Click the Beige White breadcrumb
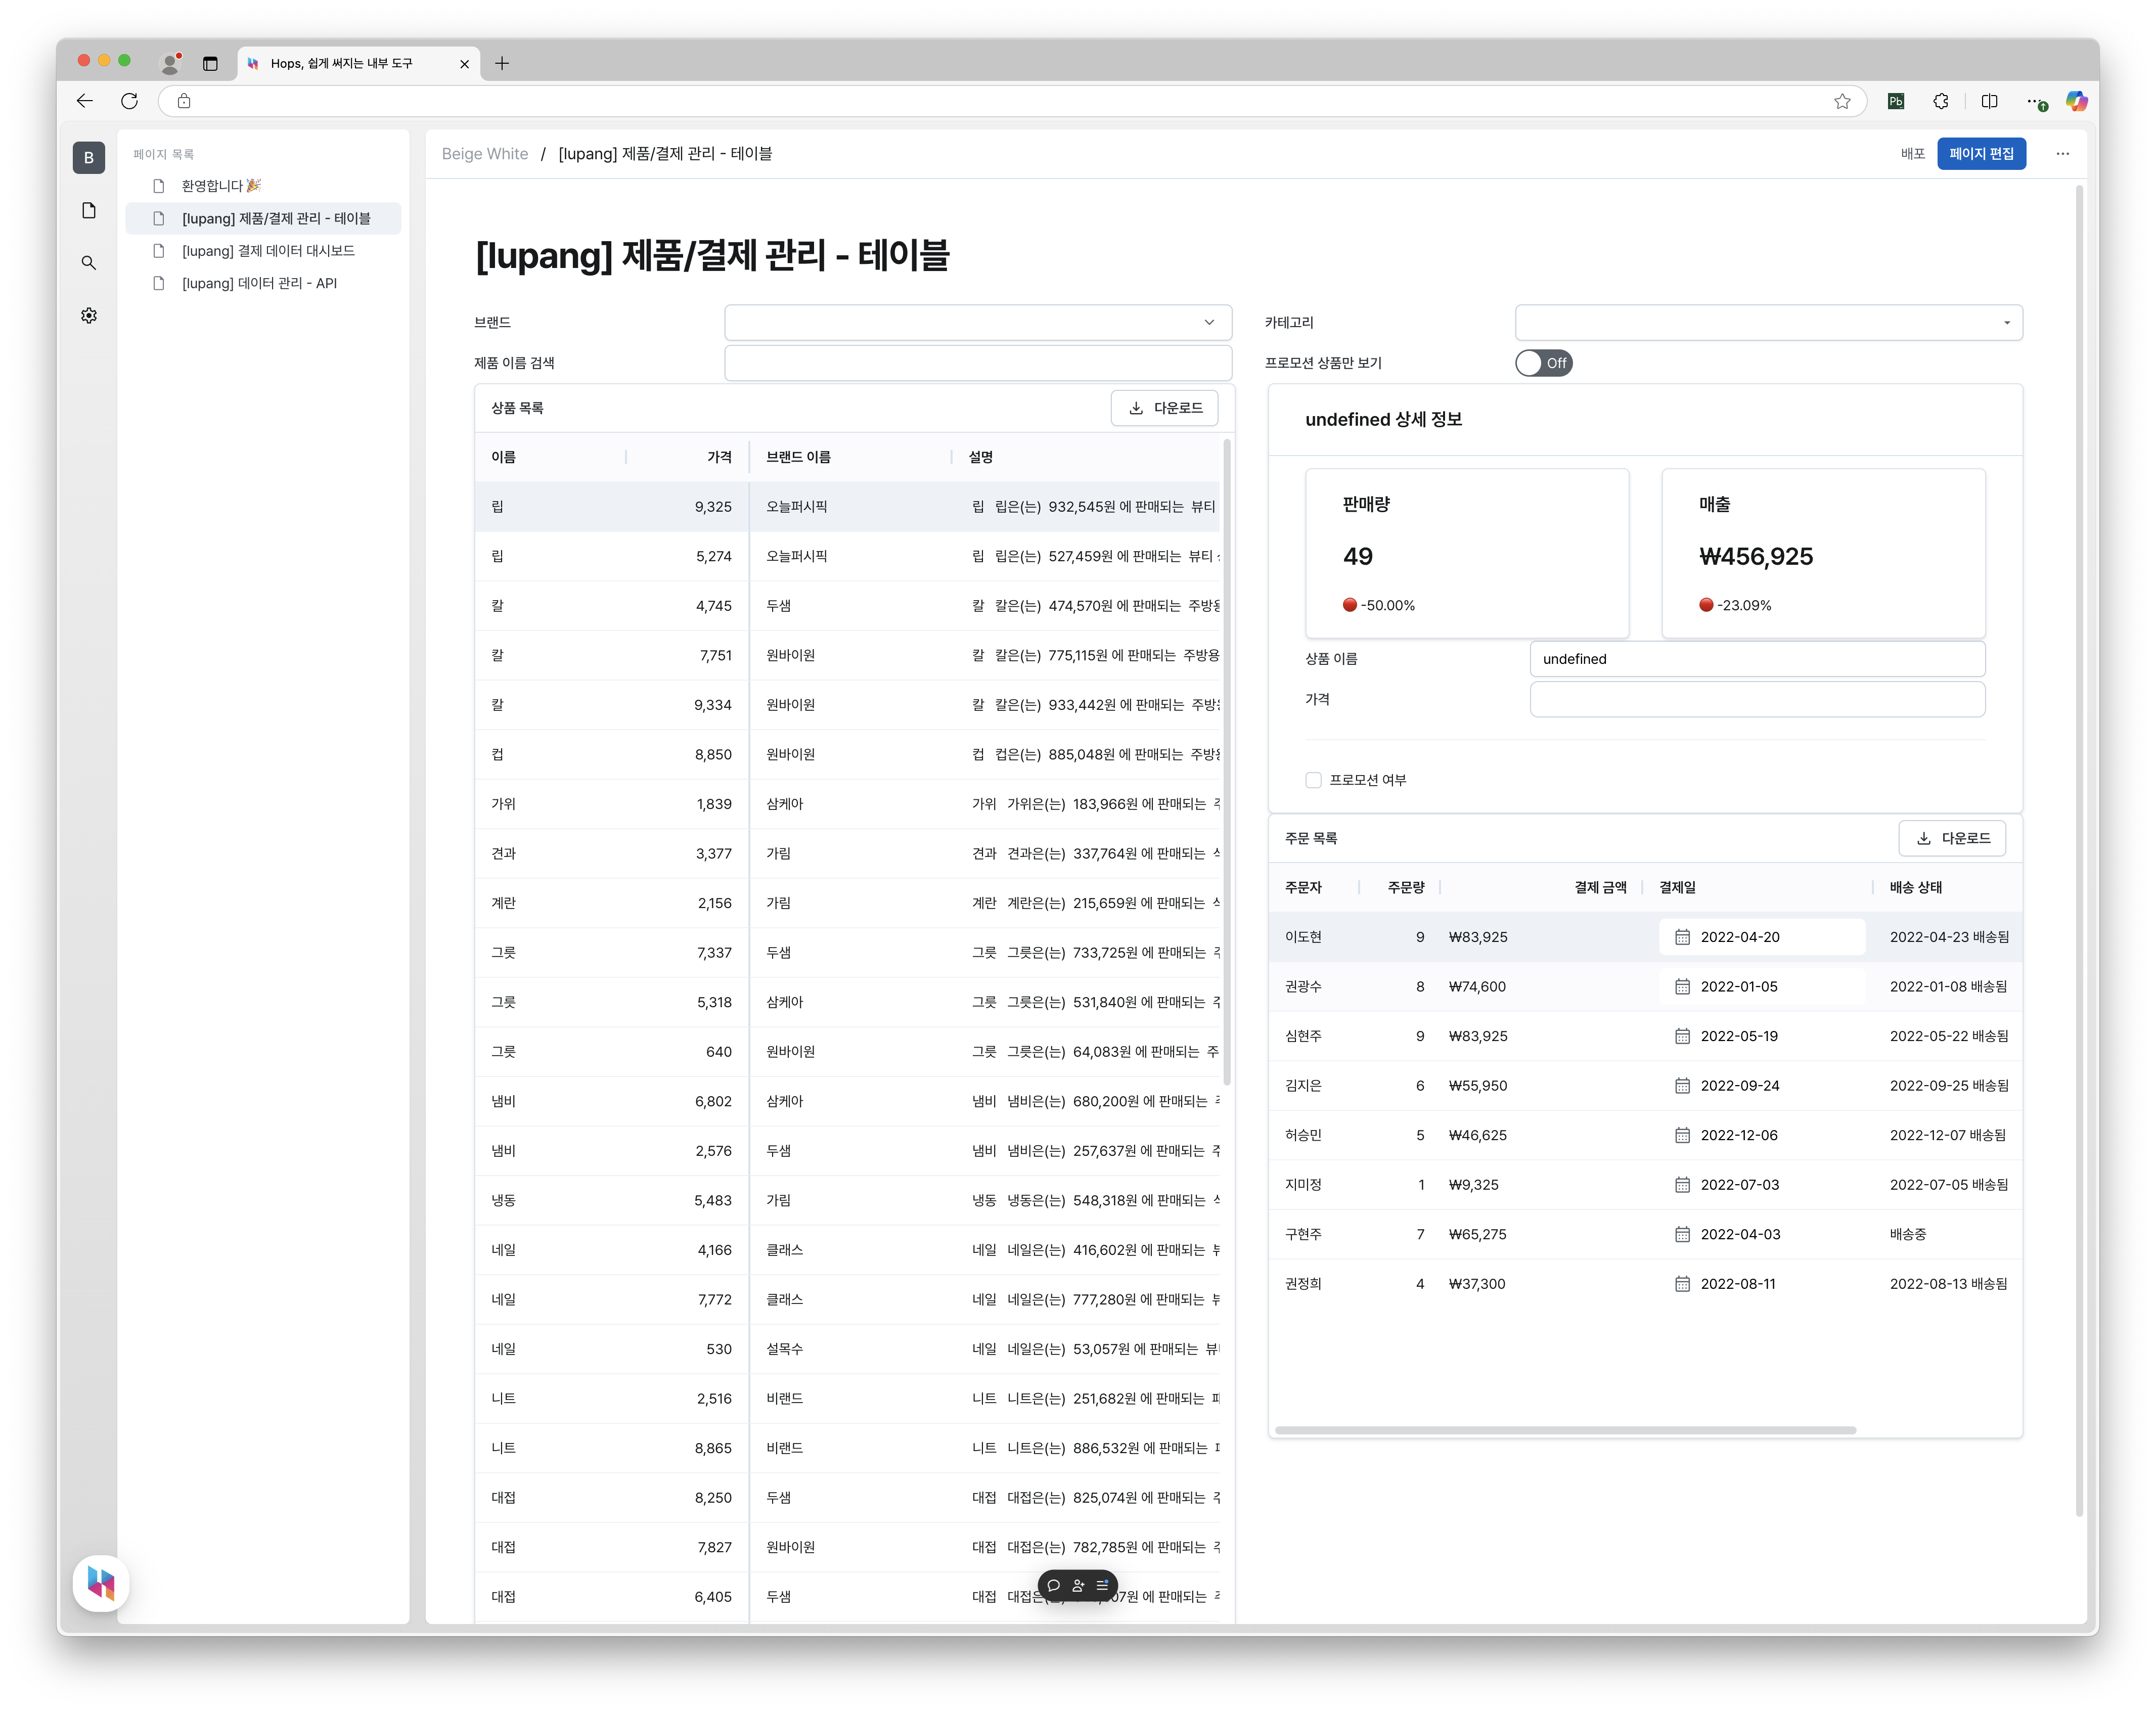 (x=485, y=154)
